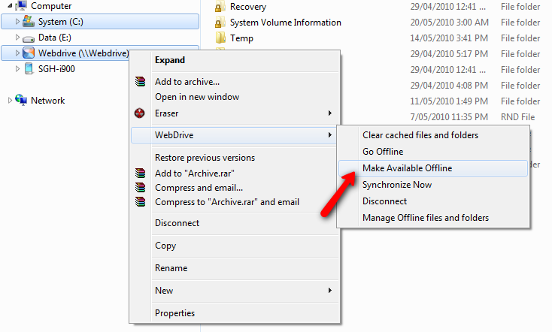Click the WinRAR icon beside Compress and email
This screenshot has height=332, width=552.
(x=139, y=187)
